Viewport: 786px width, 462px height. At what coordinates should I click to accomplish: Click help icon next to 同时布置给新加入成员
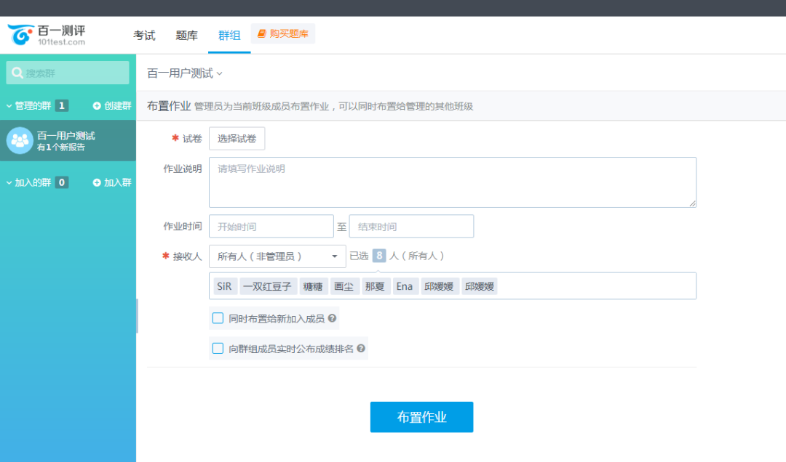pos(332,318)
